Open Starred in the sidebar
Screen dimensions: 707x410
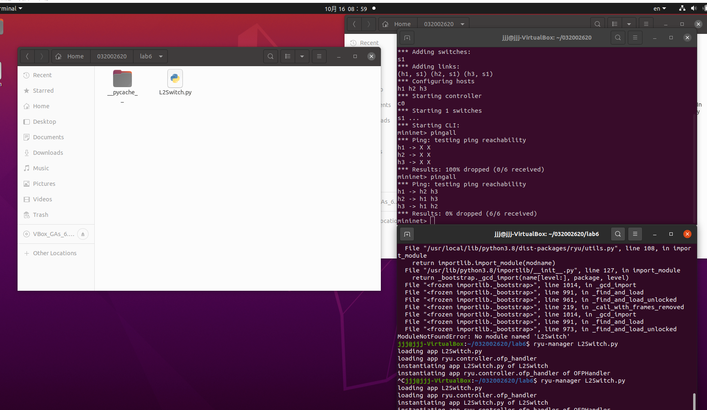click(x=56, y=91)
